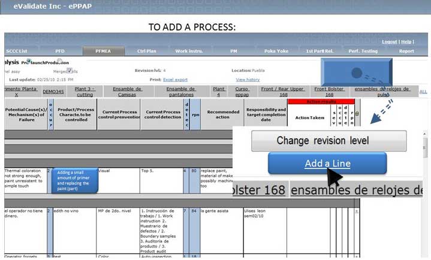
Task: Select the Prelaunch radio button
Action: [x=28, y=60]
